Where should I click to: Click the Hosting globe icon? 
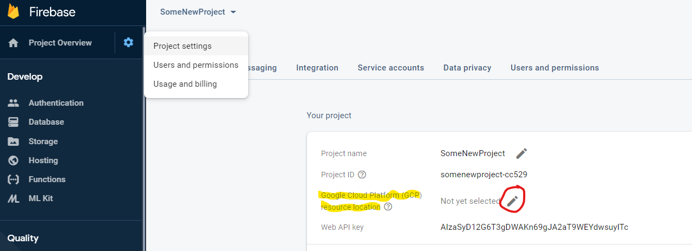14,160
